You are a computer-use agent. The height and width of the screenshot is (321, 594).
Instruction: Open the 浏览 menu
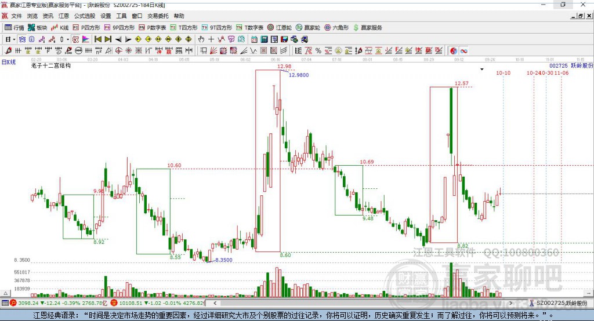(32, 16)
